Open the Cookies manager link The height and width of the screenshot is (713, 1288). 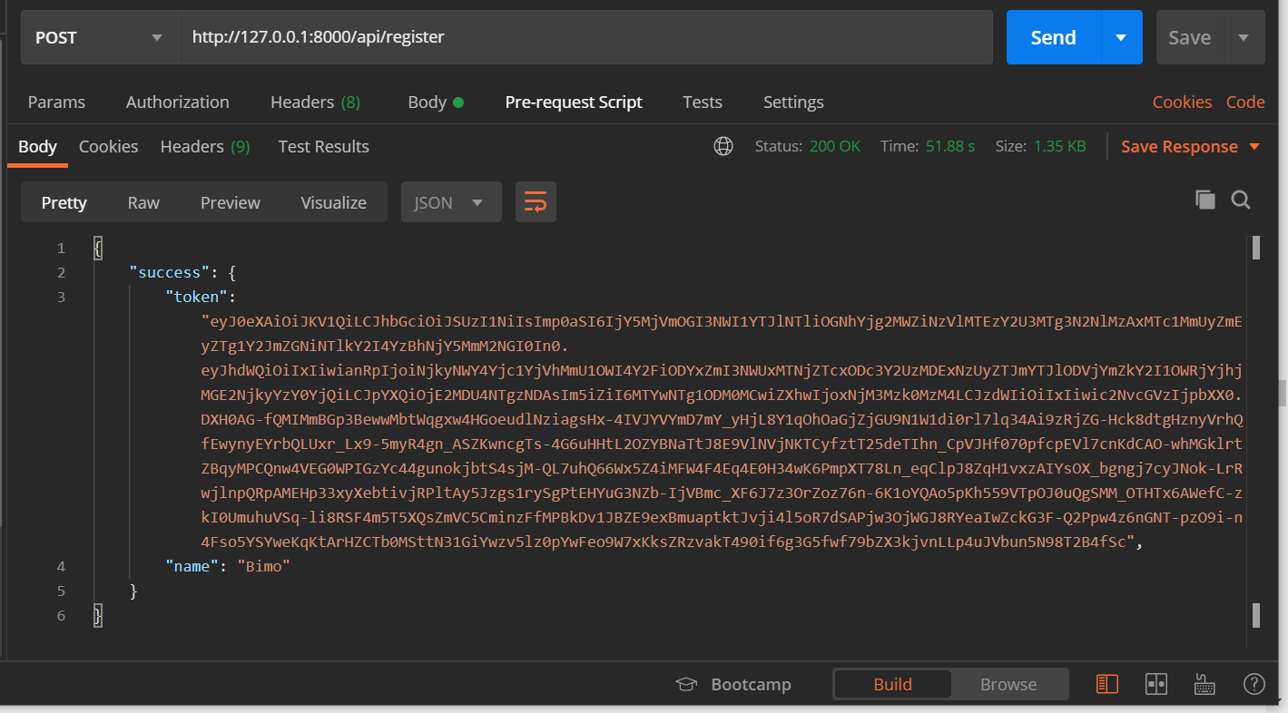[1182, 102]
